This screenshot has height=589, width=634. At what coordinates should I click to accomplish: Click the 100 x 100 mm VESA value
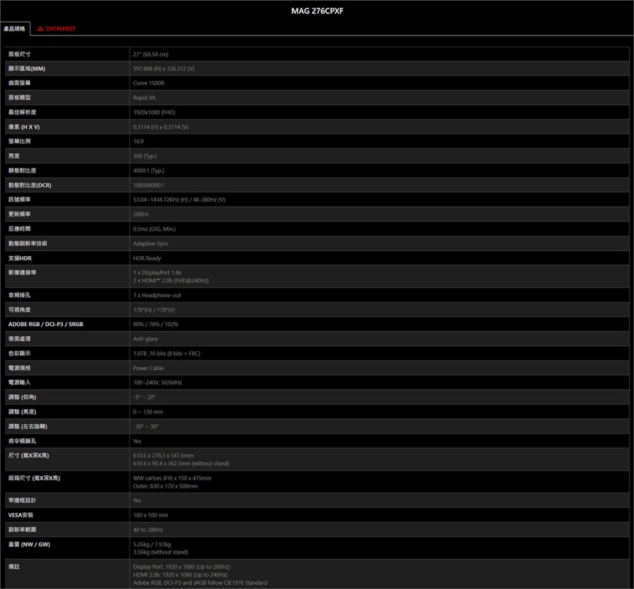pyautogui.click(x=151, y=515)
